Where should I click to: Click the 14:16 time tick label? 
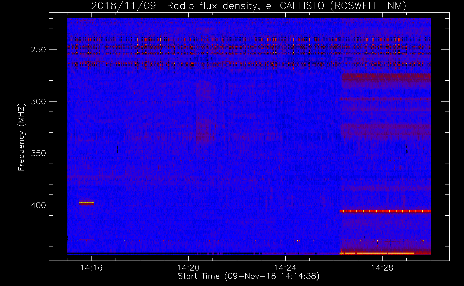pos(91,268)
